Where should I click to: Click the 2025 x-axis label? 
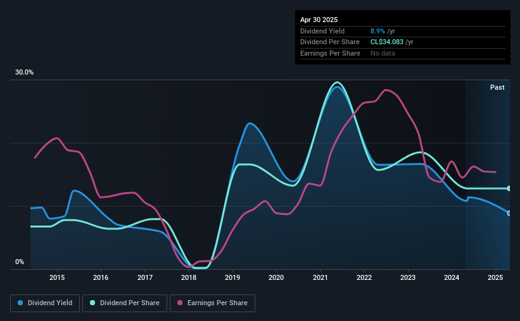(x=495, y=277)
